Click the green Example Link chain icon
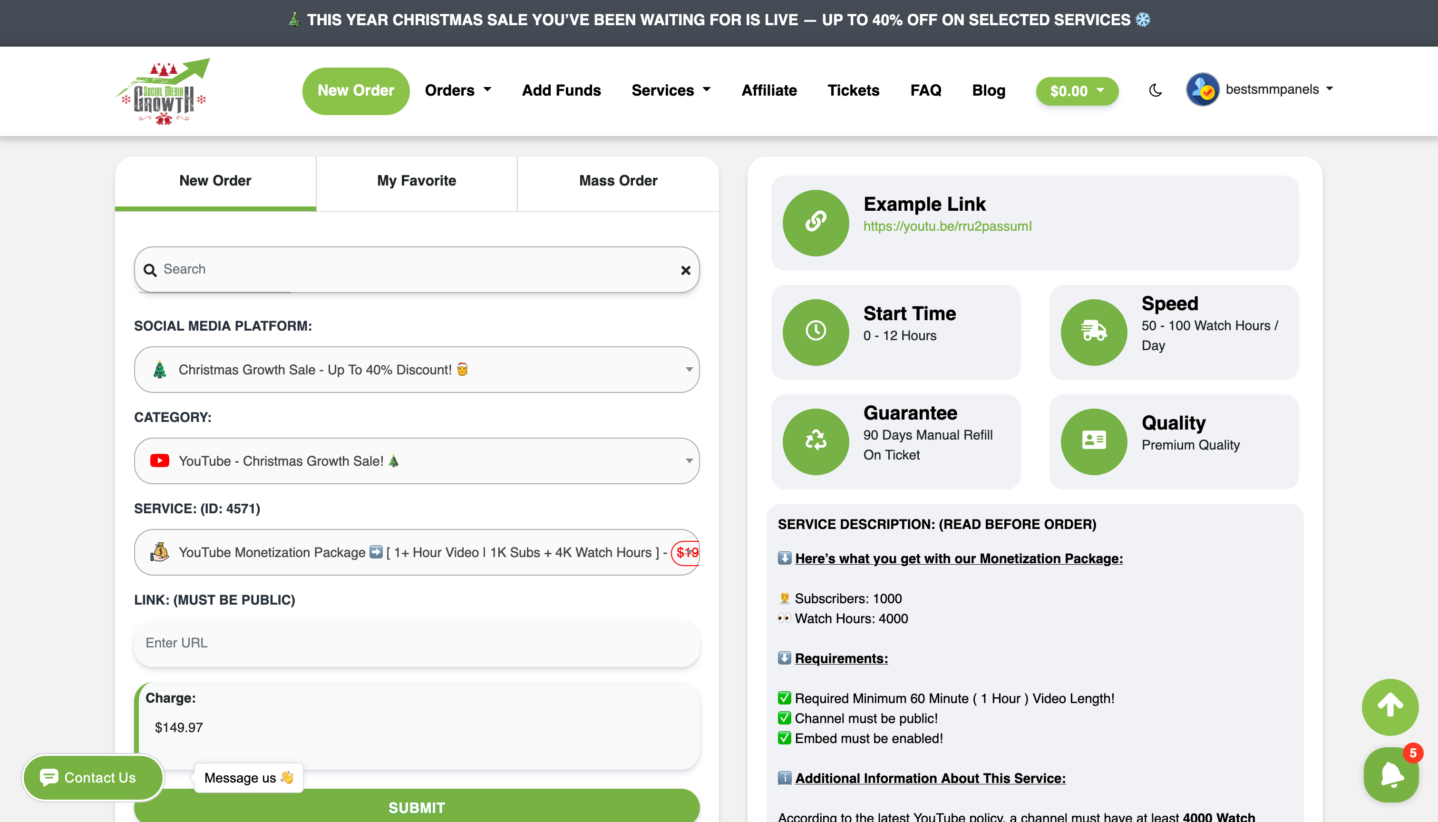1438x822 pixels. click(816, 223)
